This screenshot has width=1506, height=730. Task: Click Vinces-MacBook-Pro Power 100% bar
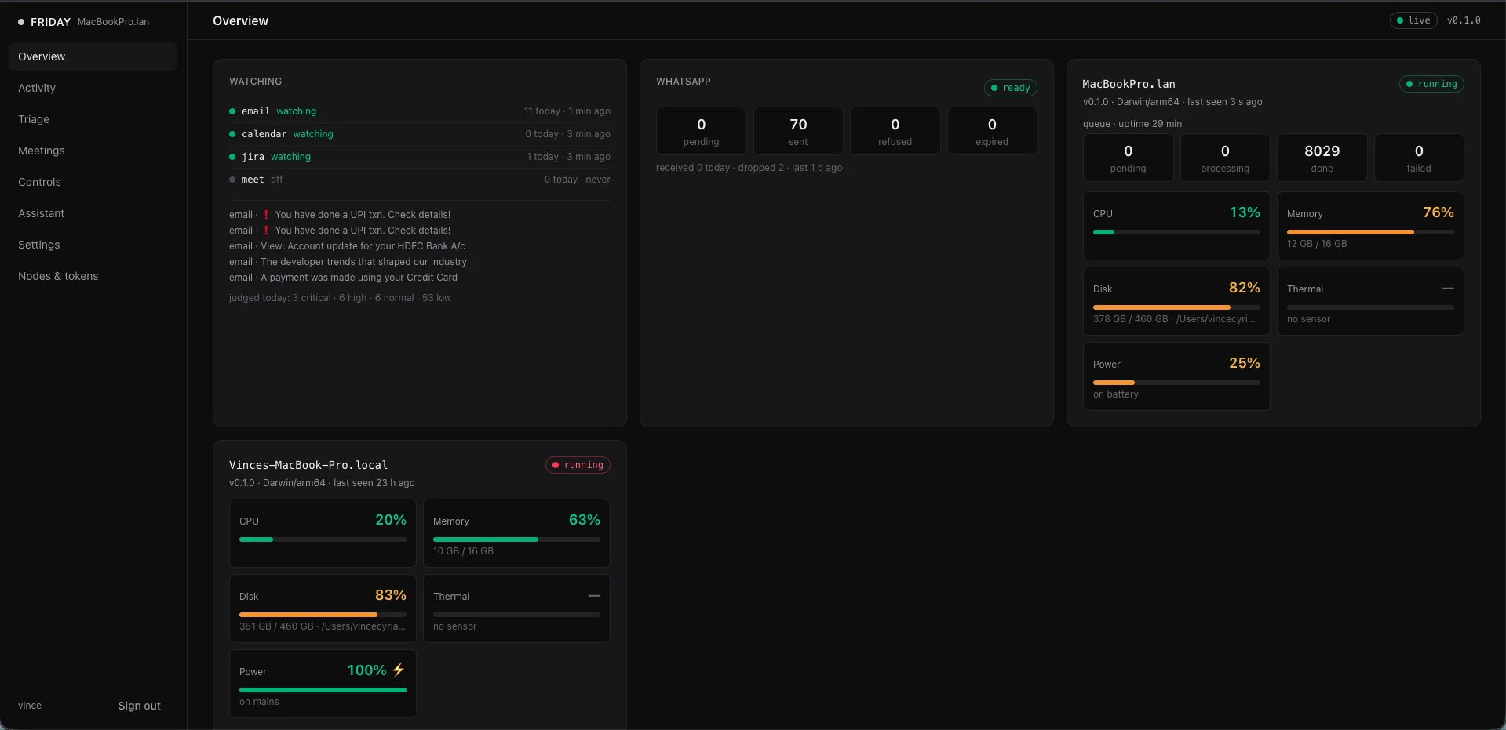[x=323, y=690]
